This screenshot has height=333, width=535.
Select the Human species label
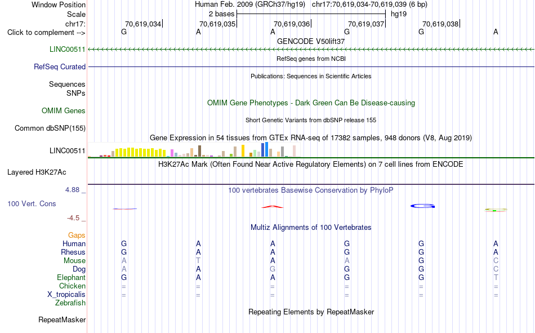click(74, 243)
